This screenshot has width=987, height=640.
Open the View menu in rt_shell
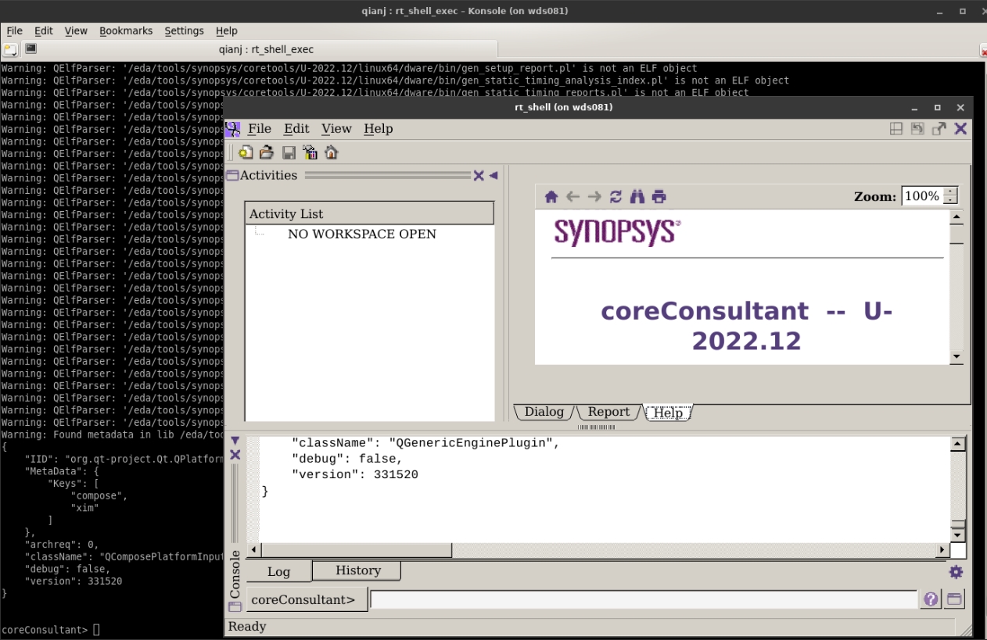(x=336, y=129)
